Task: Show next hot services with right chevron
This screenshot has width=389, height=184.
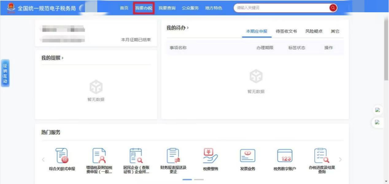Action: (x=340, y=160)
